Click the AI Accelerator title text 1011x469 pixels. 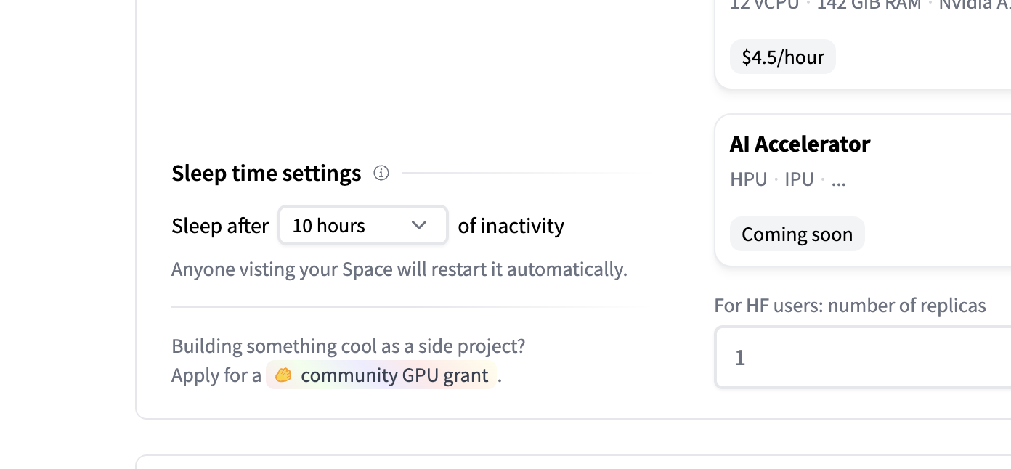tap(800, 144)
